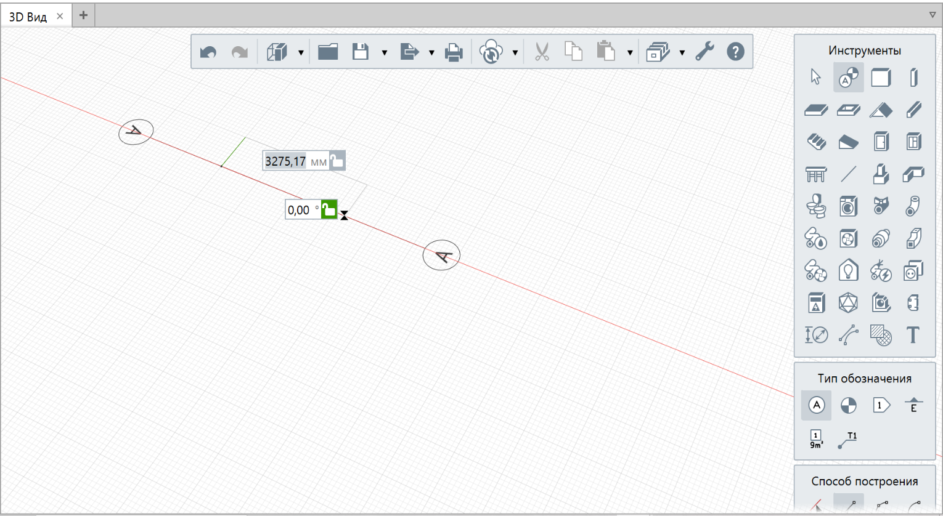Expand the dropdown beside the cube icon
Image resolution: width=943 pixels, height=516 pixels.
(301, 53)
